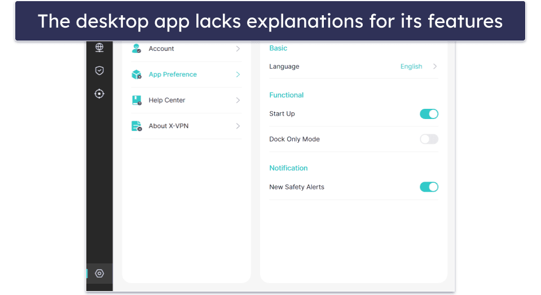Viewport: 541px width, 295px height.
Task: Click the Account user icon
Action: (137, 49)
